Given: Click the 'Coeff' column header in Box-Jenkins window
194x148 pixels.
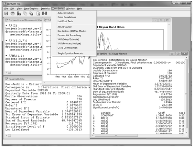Looking at the screenshot, I should [x=161, y=113].
